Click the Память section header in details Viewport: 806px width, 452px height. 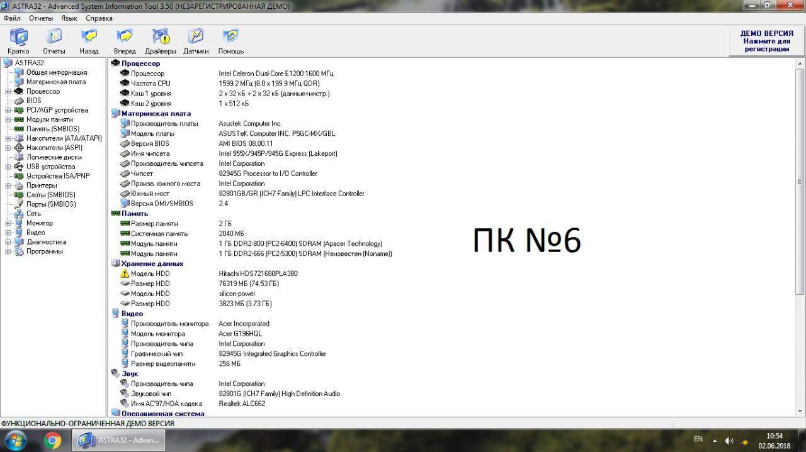(x=135, y=214)
